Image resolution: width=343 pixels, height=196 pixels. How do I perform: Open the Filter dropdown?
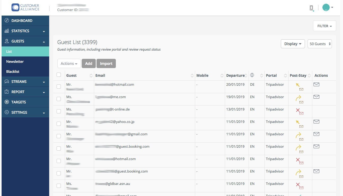(324, 26)
